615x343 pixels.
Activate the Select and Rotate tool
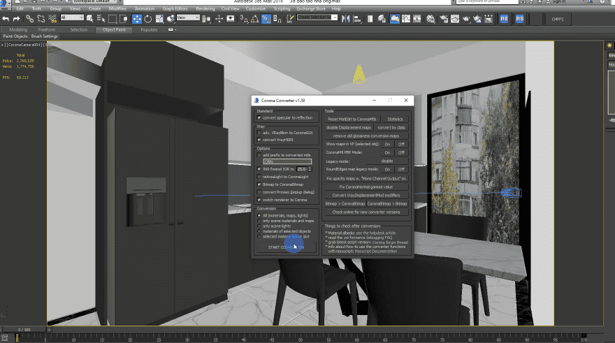coord(148,19)
